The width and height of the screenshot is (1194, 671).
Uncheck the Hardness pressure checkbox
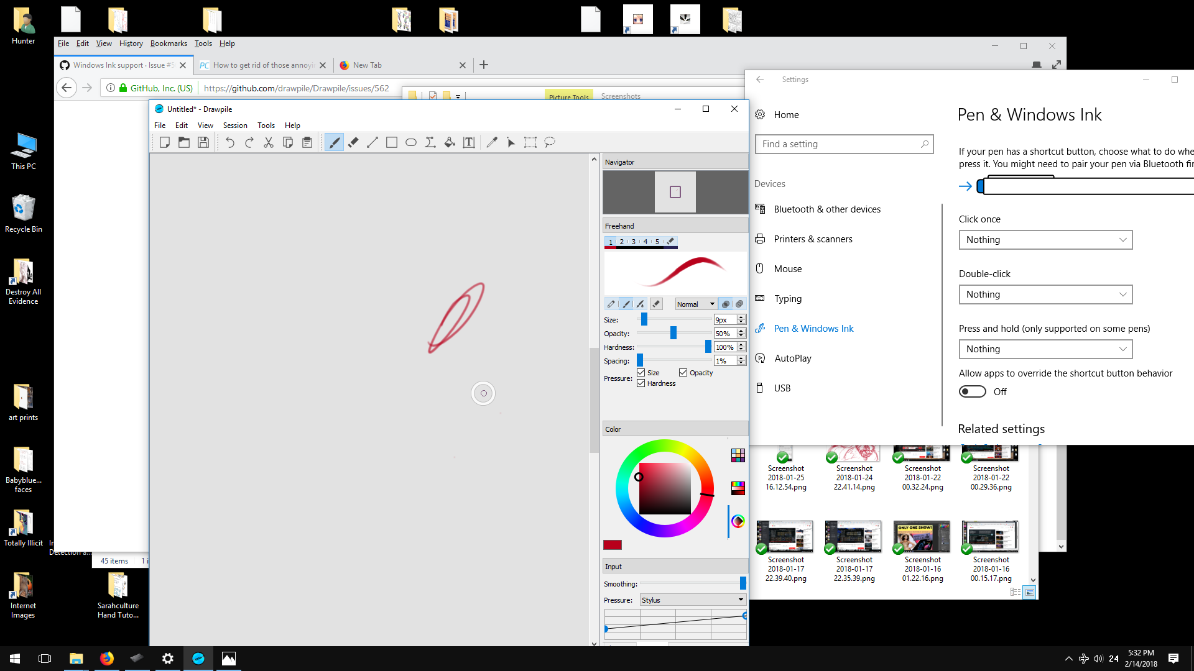642,383
